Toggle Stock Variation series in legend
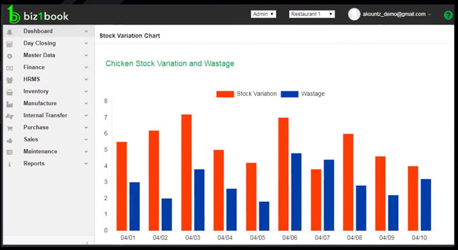 coord(246,94)
